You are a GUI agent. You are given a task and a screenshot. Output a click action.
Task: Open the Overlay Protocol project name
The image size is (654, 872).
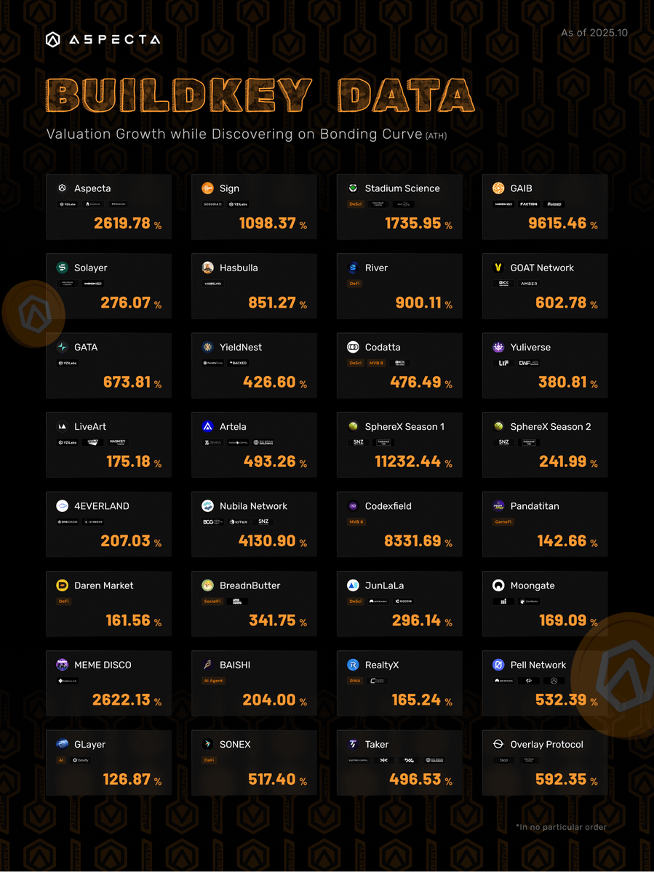tap(546, 744)
